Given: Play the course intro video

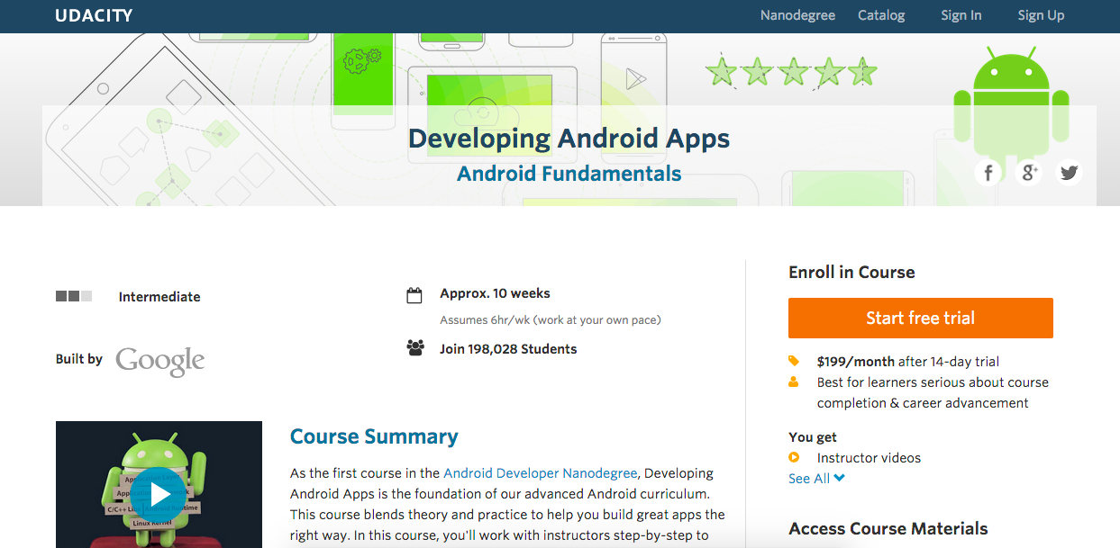Looking at the screenshot, I should (159, 493).
